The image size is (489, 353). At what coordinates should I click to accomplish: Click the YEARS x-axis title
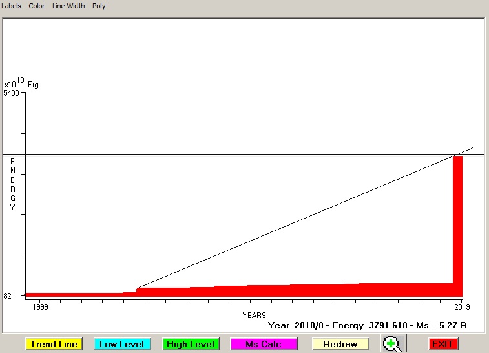(x=254, y=315)
